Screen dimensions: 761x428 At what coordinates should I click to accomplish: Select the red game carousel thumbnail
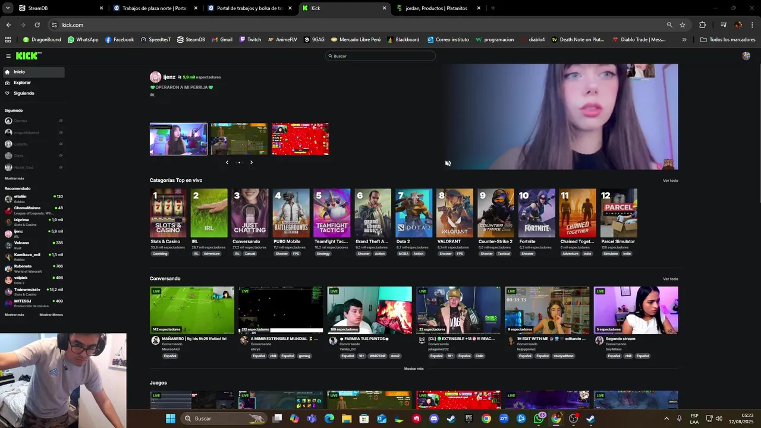pyautogui.click(x=300, y=139)
